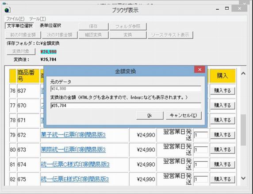The image size is (253, 194).
Task: Click product number 674
Action: (x=22, y=164)
